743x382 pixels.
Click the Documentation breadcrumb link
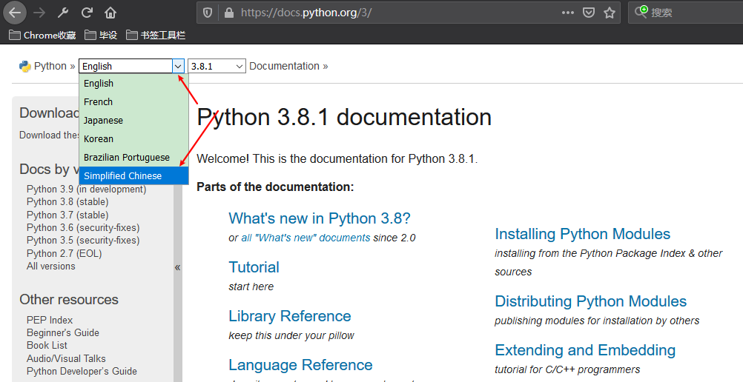pyautogui.click(x=284, y=67)
